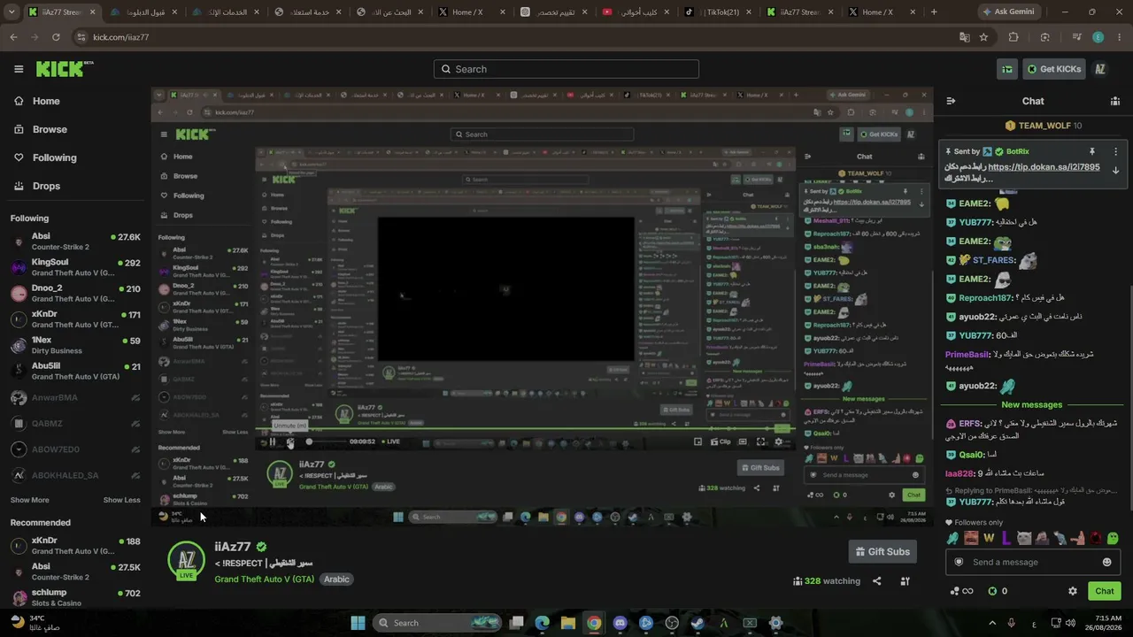This screenshot has width=1133, height=637.
Task: Open 1Nex Dirty Business channel
Action: tap(75, 345)
